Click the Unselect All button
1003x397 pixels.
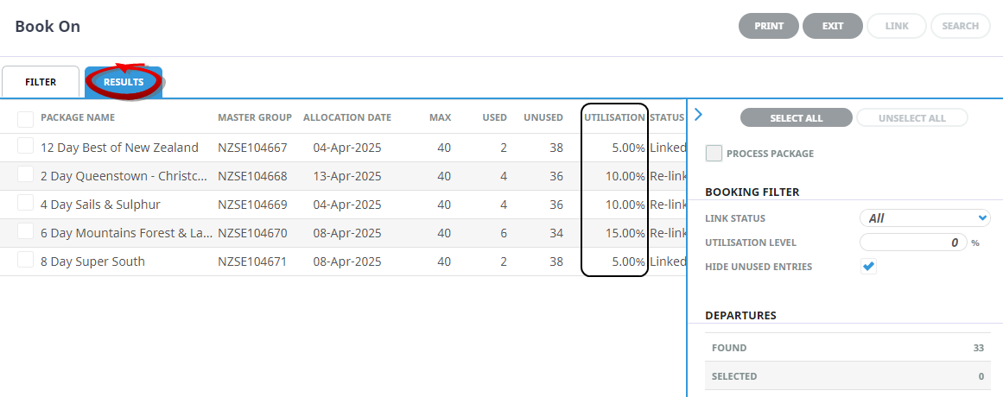pyautogui.click(x=911, y=118)
